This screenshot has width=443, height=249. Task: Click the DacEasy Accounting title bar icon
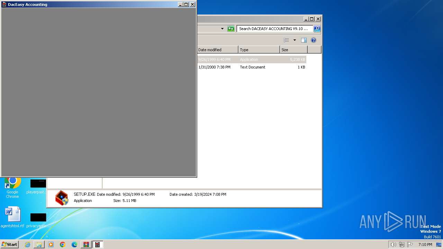pyautogui.click(x=4, y=4)
